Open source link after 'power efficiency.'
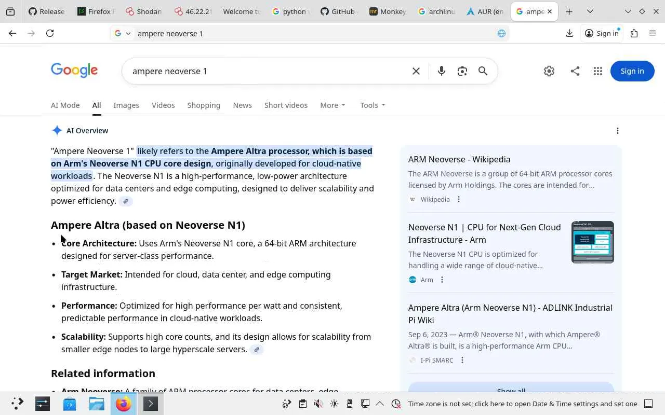Image resolution: width=665 pixels, height=415 pixels. 126,201
